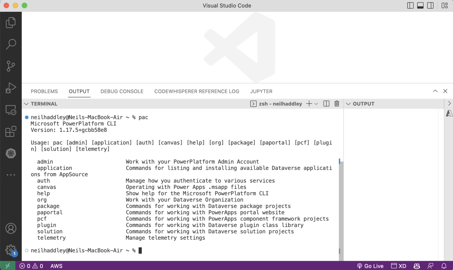The height and width of the screenshot is (270, 453).
Task: Maximize the panel with the caret-up icon
Action: click(435, 91)
